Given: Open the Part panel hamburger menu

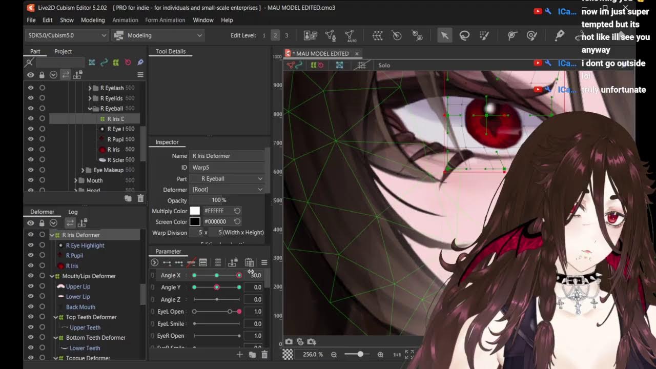Looking at the screenshot, I should coord(140,75).
